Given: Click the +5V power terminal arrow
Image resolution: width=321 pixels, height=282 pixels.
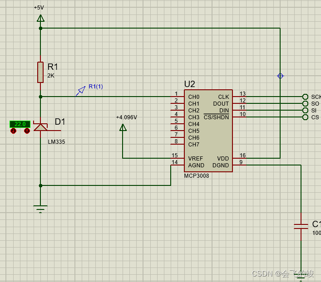Looking at the screenshot, I should point(40,18).
